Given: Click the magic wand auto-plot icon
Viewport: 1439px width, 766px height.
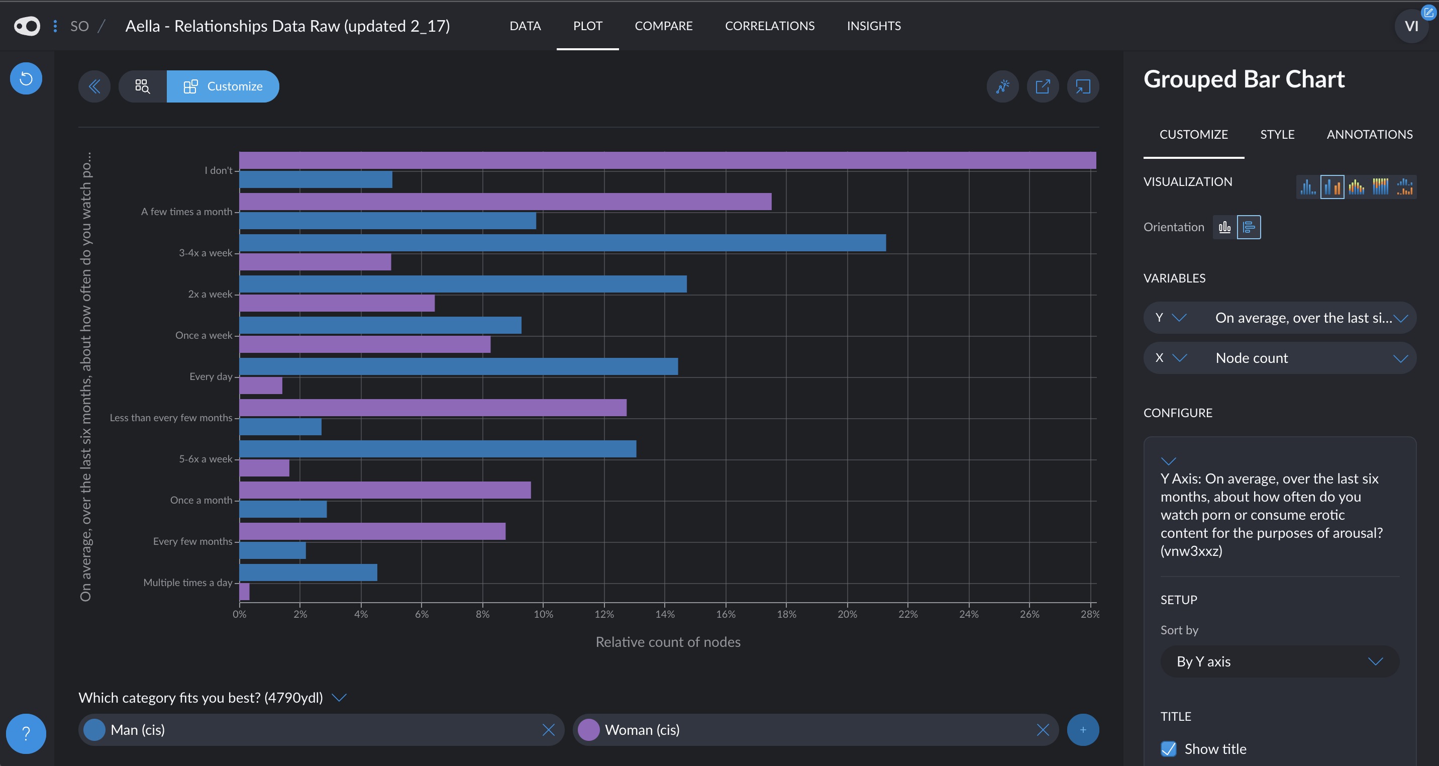Looking at the screenshot, I should [x=1003, y=86].
